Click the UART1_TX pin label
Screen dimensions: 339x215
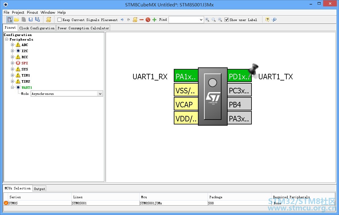[x=276, y=77]
